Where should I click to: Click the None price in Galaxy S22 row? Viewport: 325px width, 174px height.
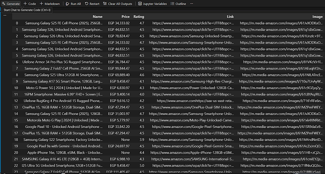click(125, 140)
